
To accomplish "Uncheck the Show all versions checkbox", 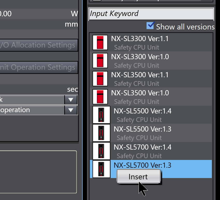I will [150, 26].
